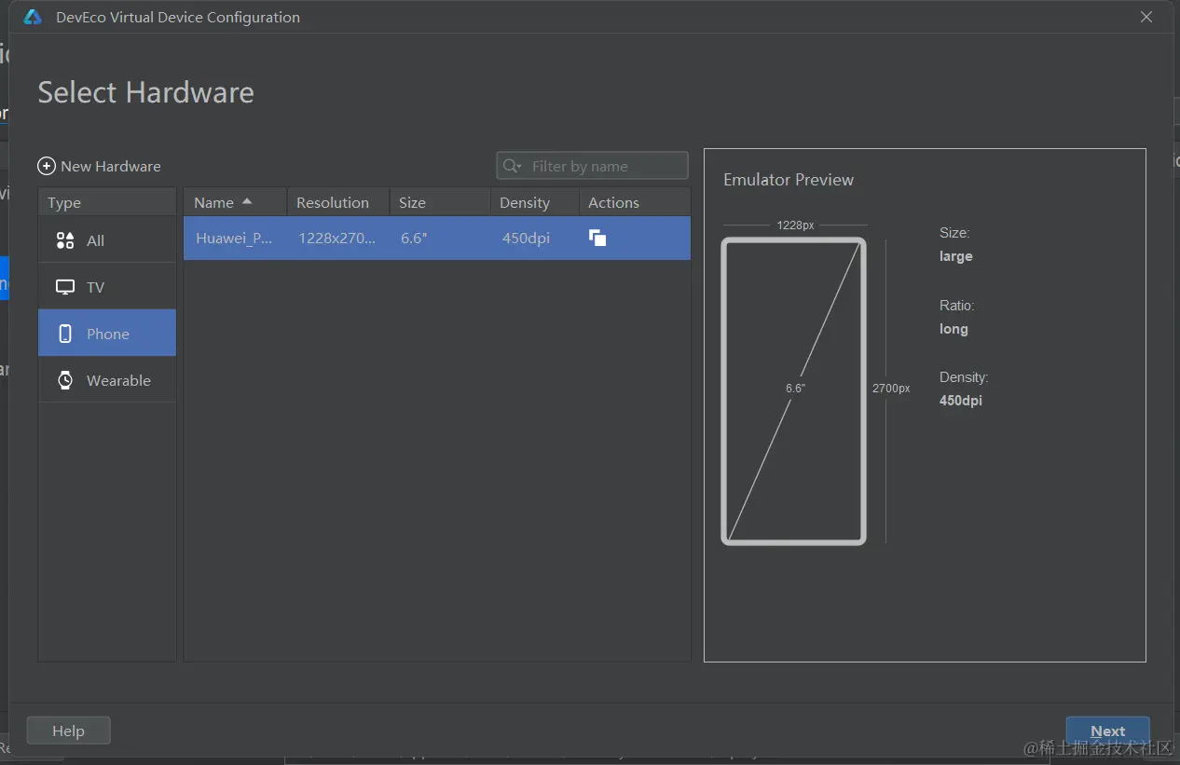Select the Wearable device type
This screenshot has width=1180, height=765.
pos(107,380)
